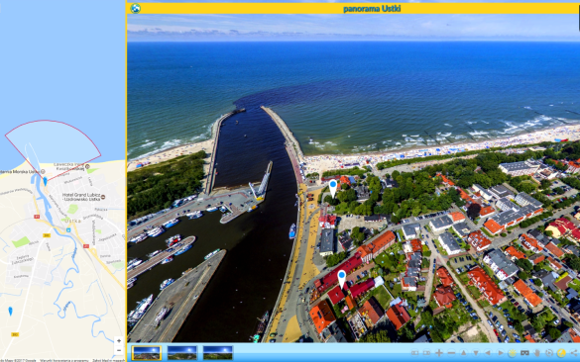Tilt panorama down with down arrow
Screen dimensions: 580x362
(476, 353)
